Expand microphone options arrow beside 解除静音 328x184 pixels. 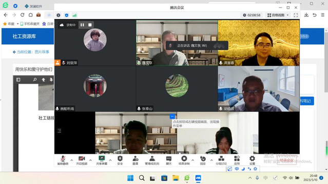tap(72, 160)
